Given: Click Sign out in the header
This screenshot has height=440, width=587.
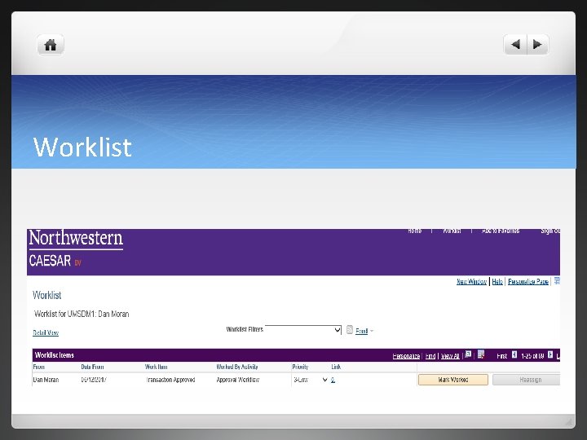Looking at the screenshot, I should [x=550, y=231].
